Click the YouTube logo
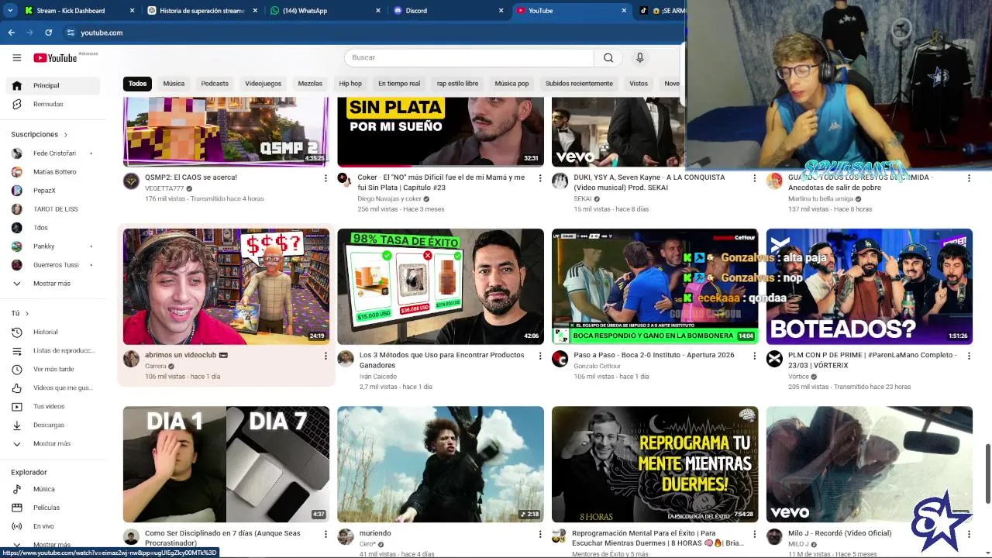 (x=55, y=57)
